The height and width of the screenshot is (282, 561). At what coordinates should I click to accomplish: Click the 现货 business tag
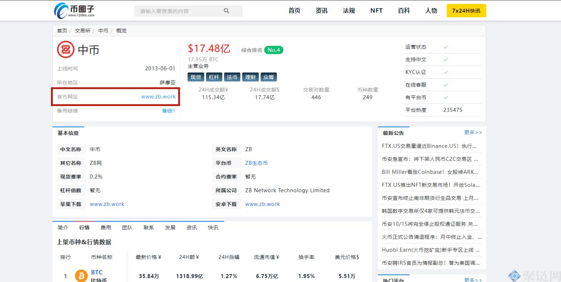pos(196,77)
